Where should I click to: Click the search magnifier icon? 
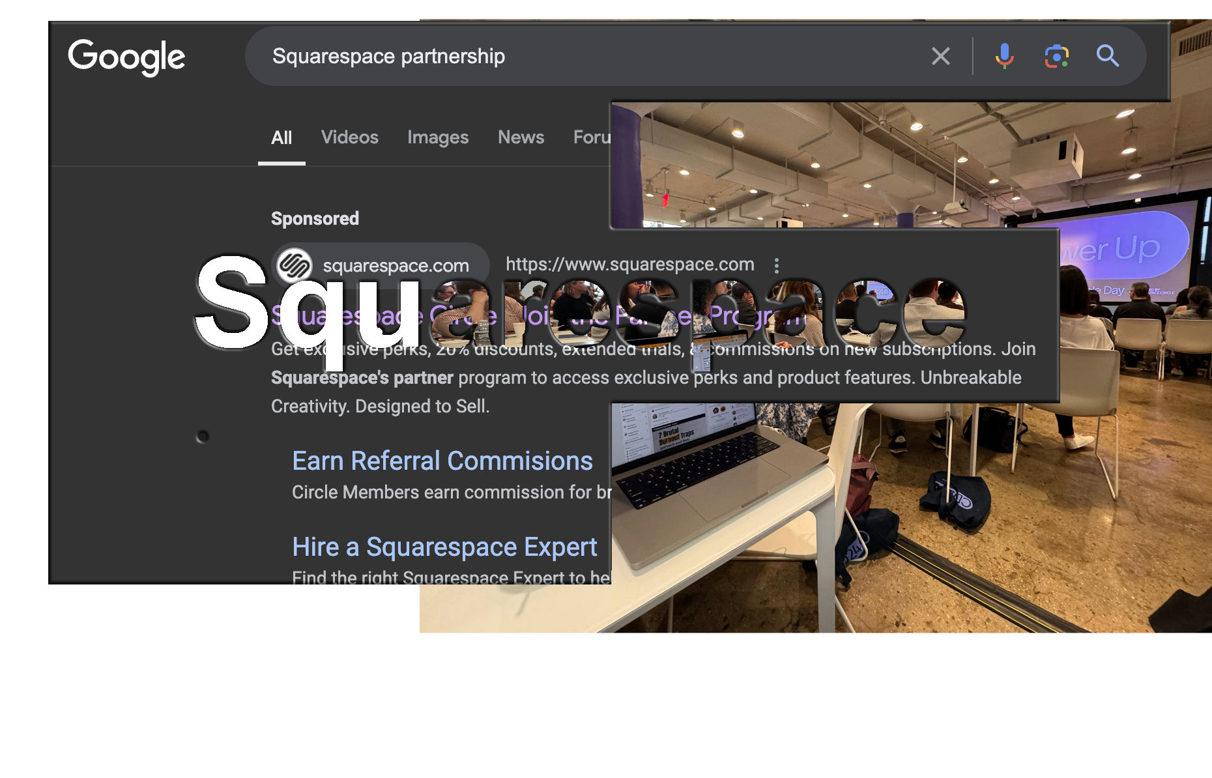tap(1108, 56)
